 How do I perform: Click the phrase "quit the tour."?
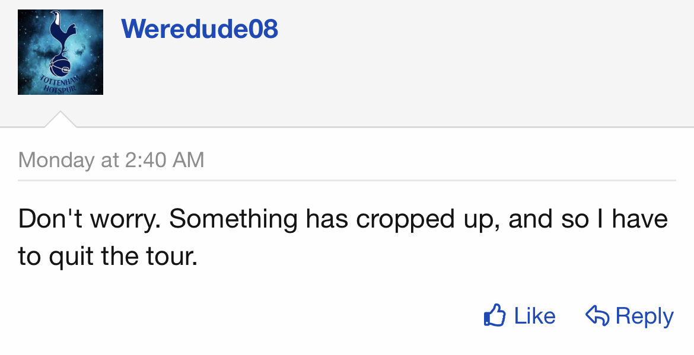[123, 256]
